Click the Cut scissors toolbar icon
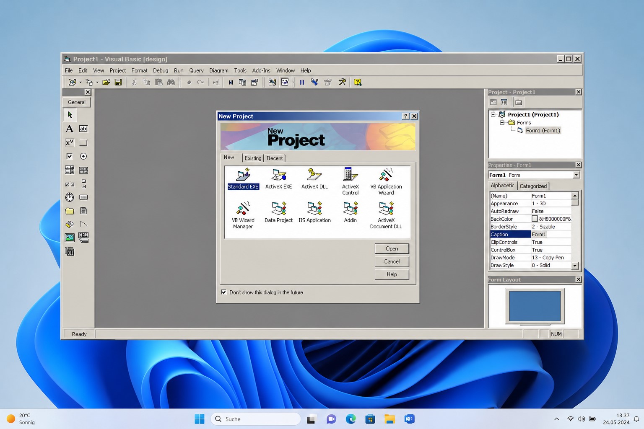 point(134,82)
